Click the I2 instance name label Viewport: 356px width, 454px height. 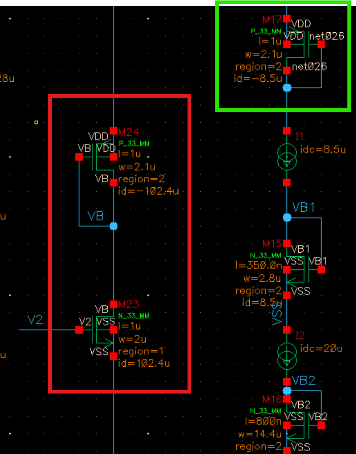click(x=300, y=335)
